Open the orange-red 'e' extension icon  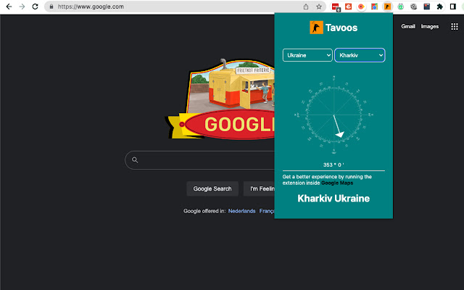click(x=348, y=7)
